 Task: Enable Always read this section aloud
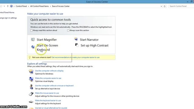32,30
